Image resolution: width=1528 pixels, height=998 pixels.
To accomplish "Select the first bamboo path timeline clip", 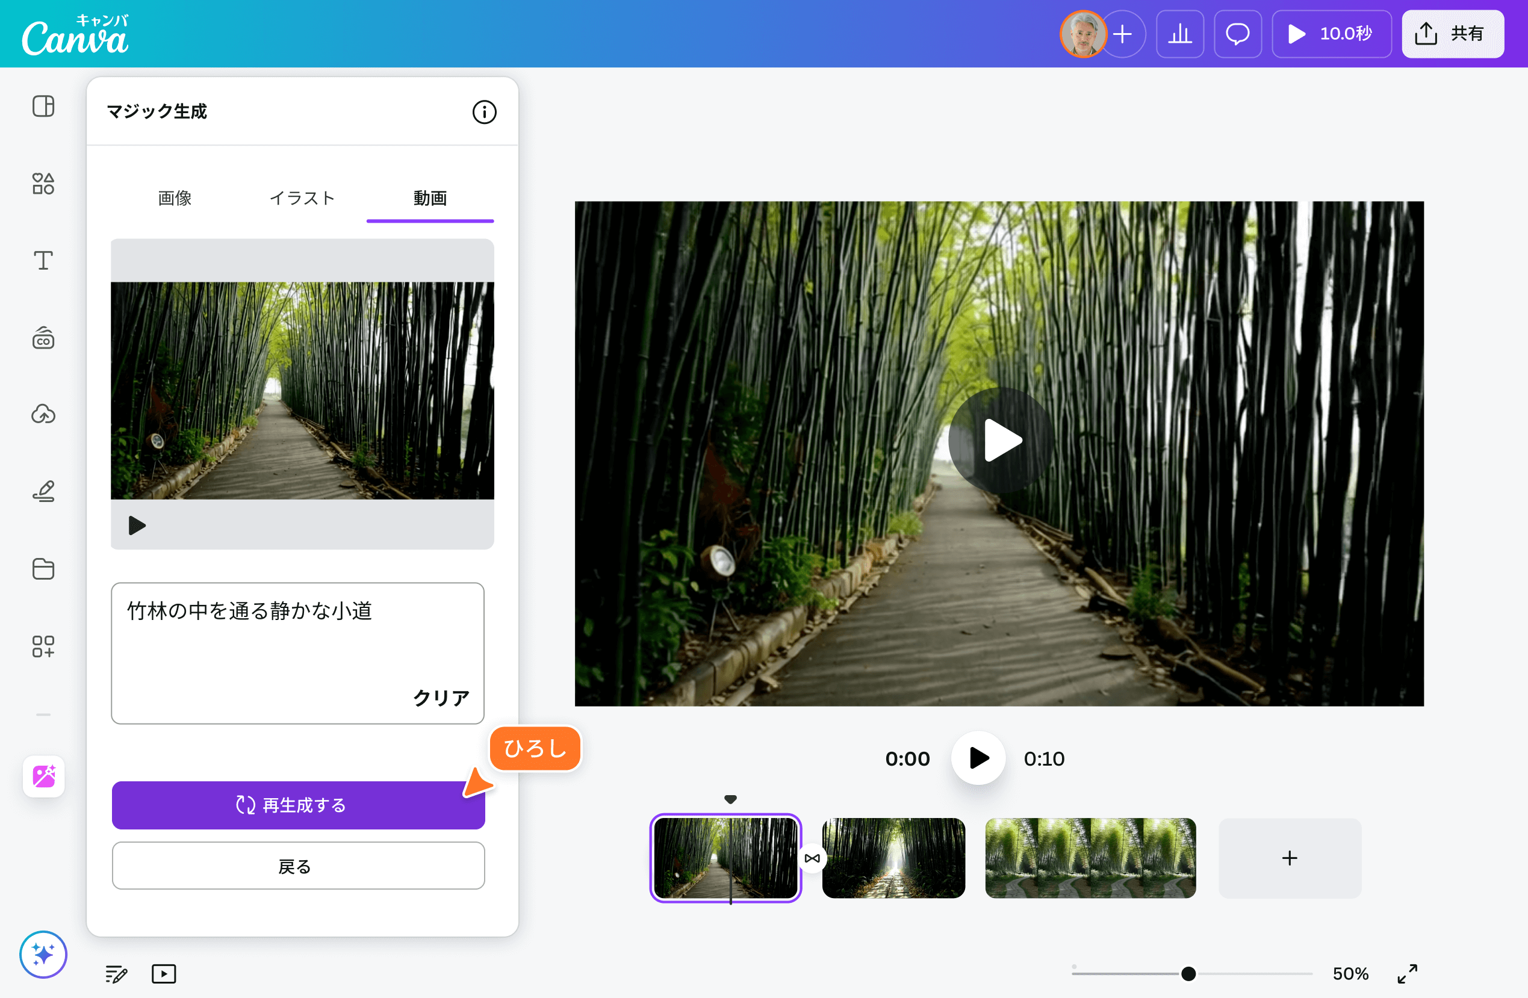I will (725, 857).
